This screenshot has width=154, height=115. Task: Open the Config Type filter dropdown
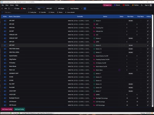(32, 12)
